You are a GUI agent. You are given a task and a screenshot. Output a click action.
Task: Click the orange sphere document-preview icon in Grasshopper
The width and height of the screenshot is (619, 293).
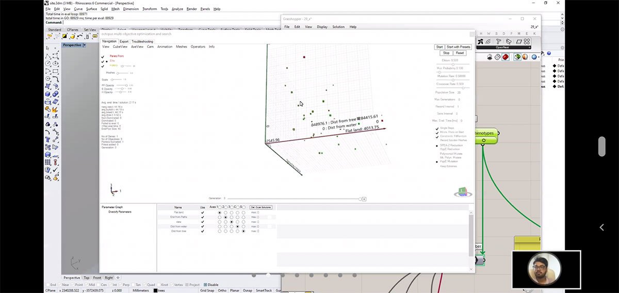(x=525, y=57)
